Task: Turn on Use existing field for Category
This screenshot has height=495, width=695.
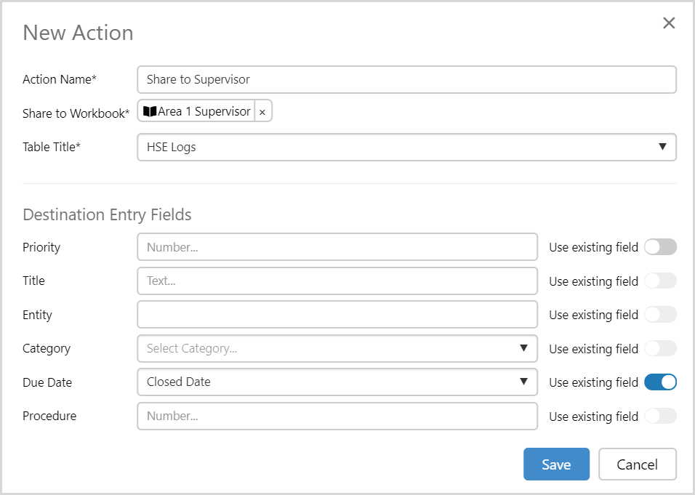Action: 660,349
